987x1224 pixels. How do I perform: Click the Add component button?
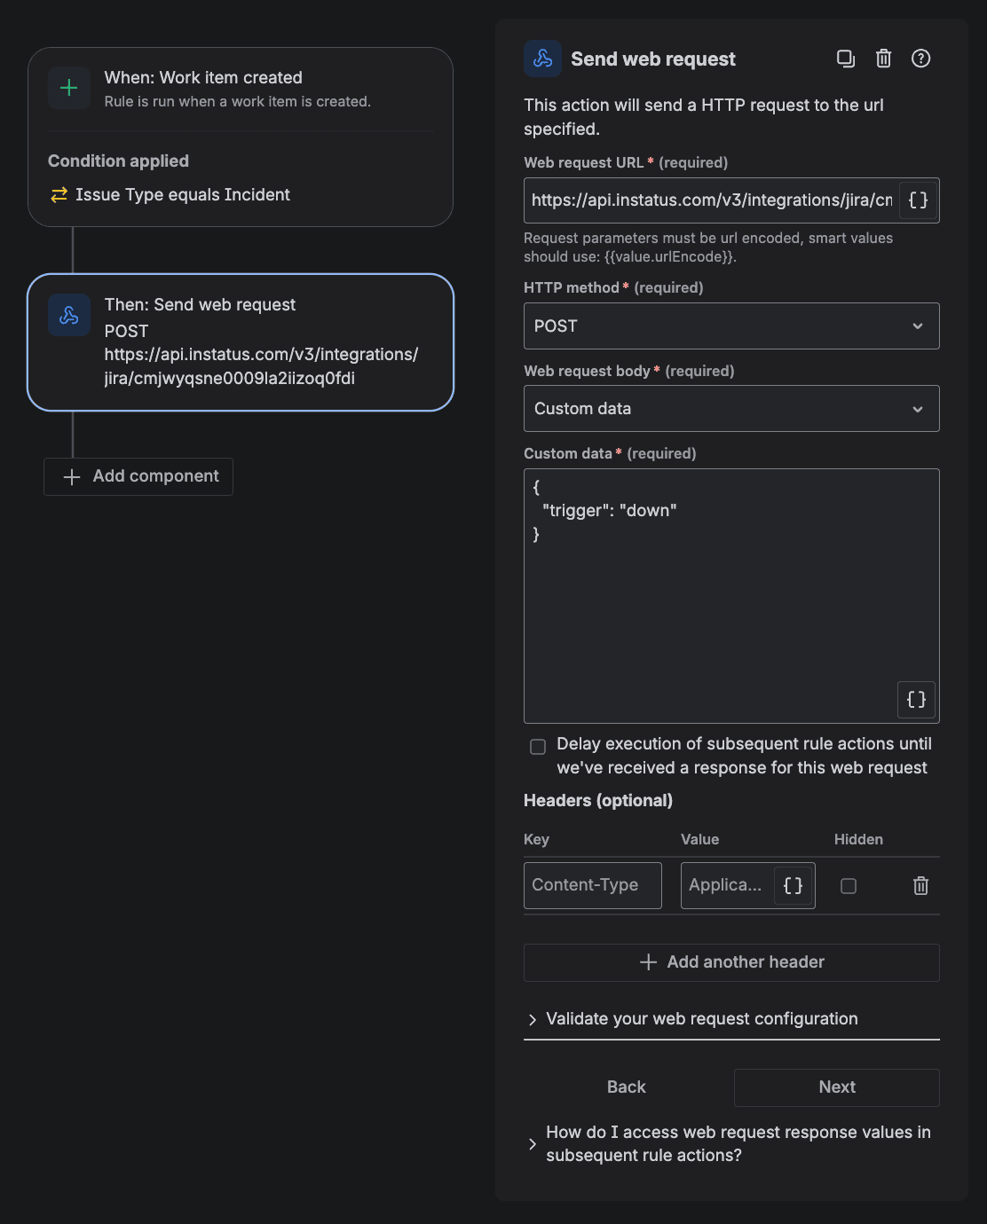click(138, 476)
